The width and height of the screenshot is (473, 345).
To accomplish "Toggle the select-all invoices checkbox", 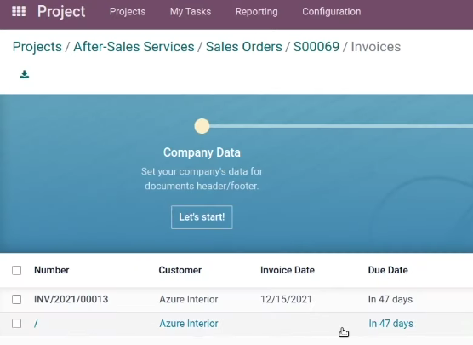I will click(x=17, y=270).
